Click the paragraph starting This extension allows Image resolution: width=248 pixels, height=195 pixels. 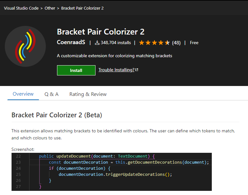pos(123,134)
